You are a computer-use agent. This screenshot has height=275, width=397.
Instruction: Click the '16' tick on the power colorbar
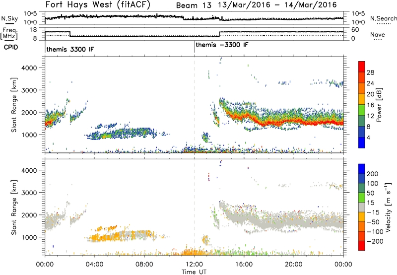[x=370, y=105]
